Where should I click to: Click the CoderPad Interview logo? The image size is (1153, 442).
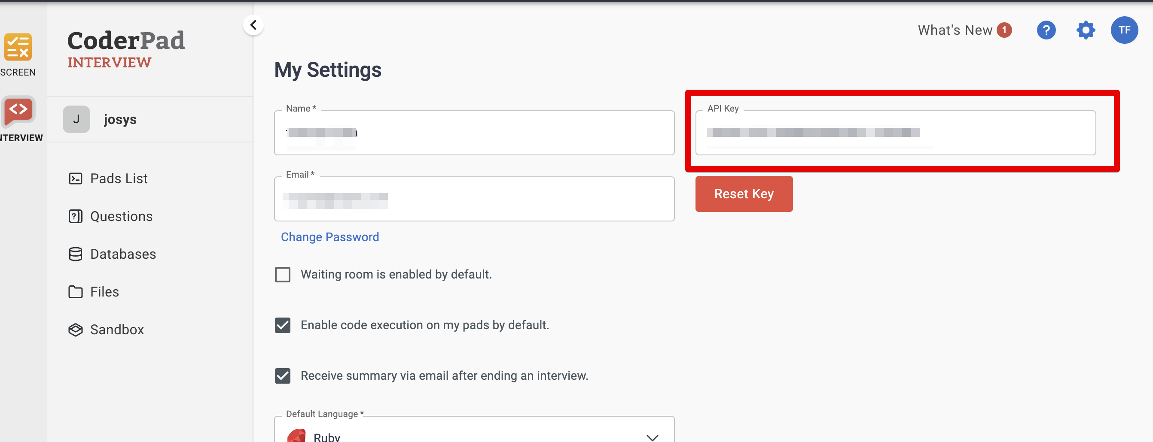[x=126, y=49]
